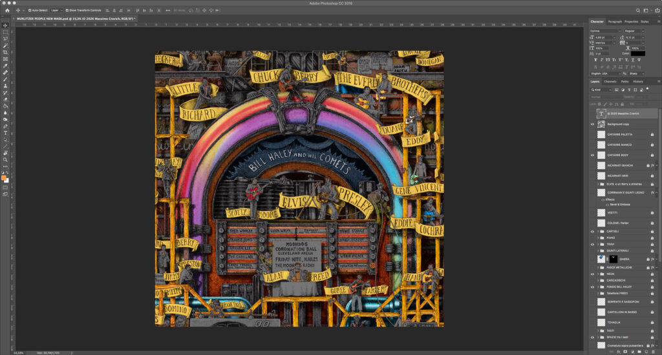Viewport: 662px width, 355px height.
Task: Switch to the Properties tab
Action: pyautogui.click(x=631, y=21)
